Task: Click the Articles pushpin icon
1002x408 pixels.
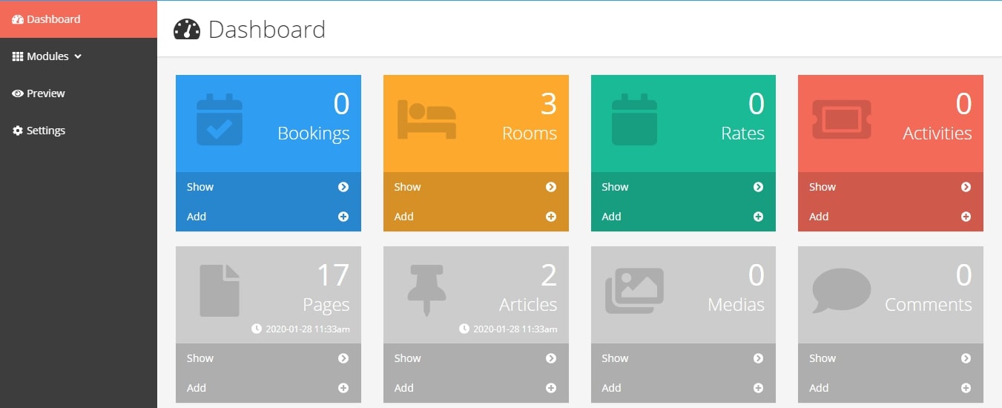Action: pyautogui.click(x=426, y=292)
